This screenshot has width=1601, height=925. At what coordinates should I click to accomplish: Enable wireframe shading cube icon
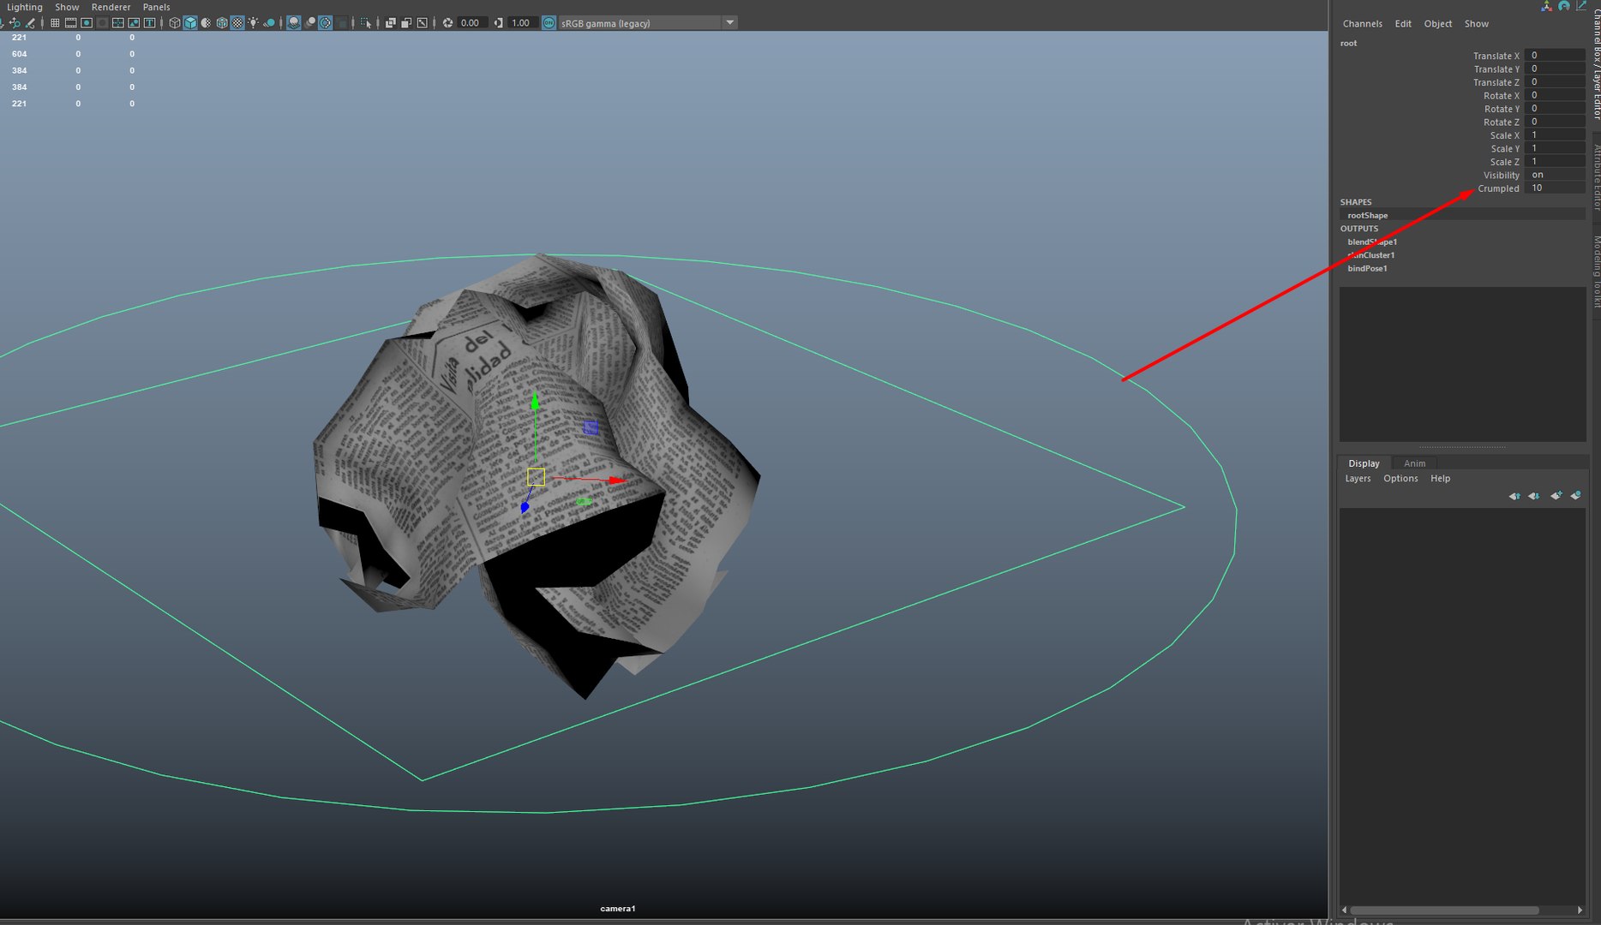pyautogui.click(x=175, y=23)
